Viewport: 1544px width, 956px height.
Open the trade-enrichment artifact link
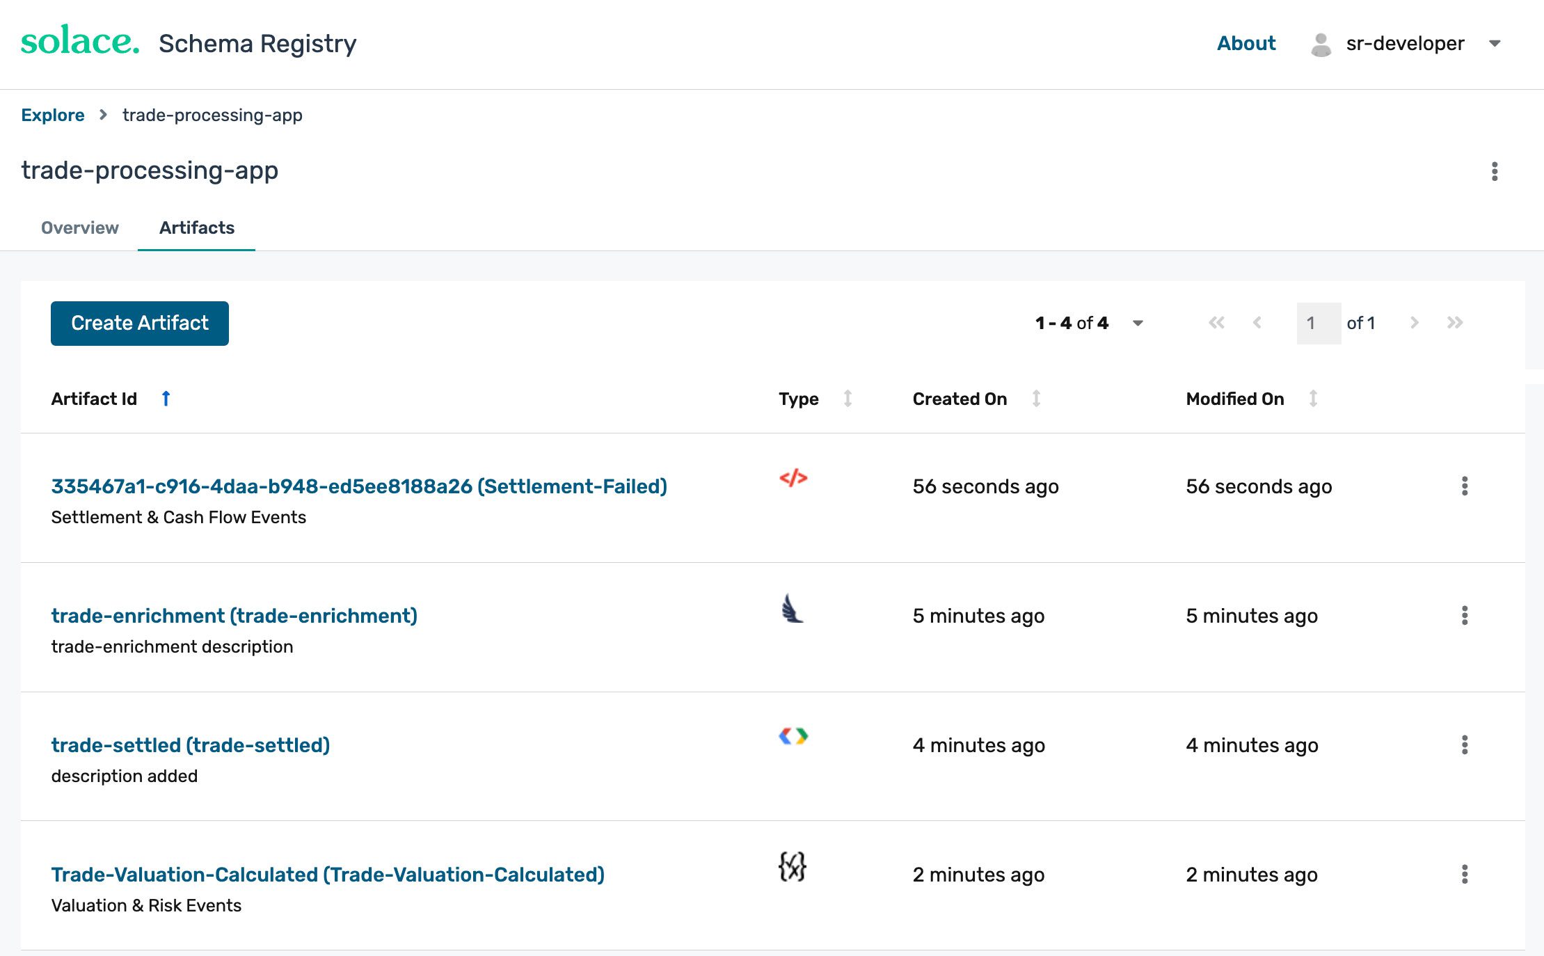point(234,616)
